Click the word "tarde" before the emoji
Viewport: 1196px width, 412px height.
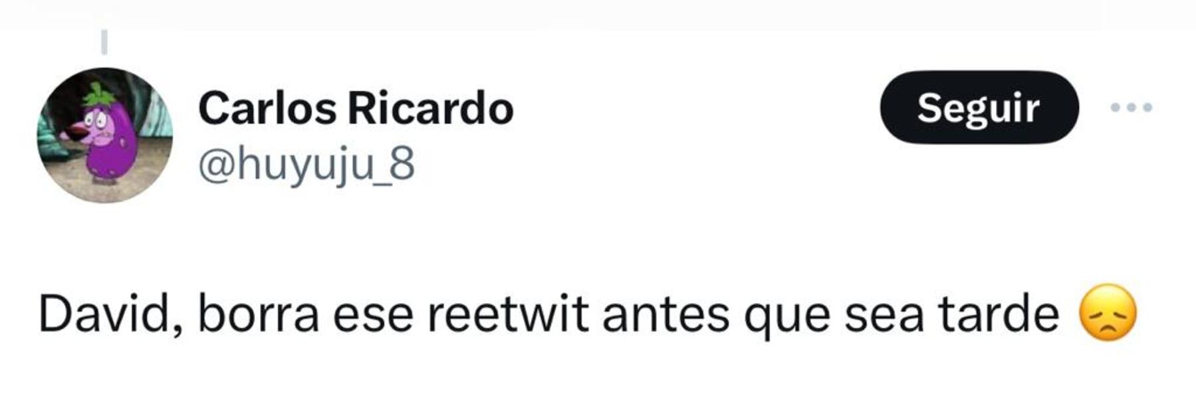999,314
